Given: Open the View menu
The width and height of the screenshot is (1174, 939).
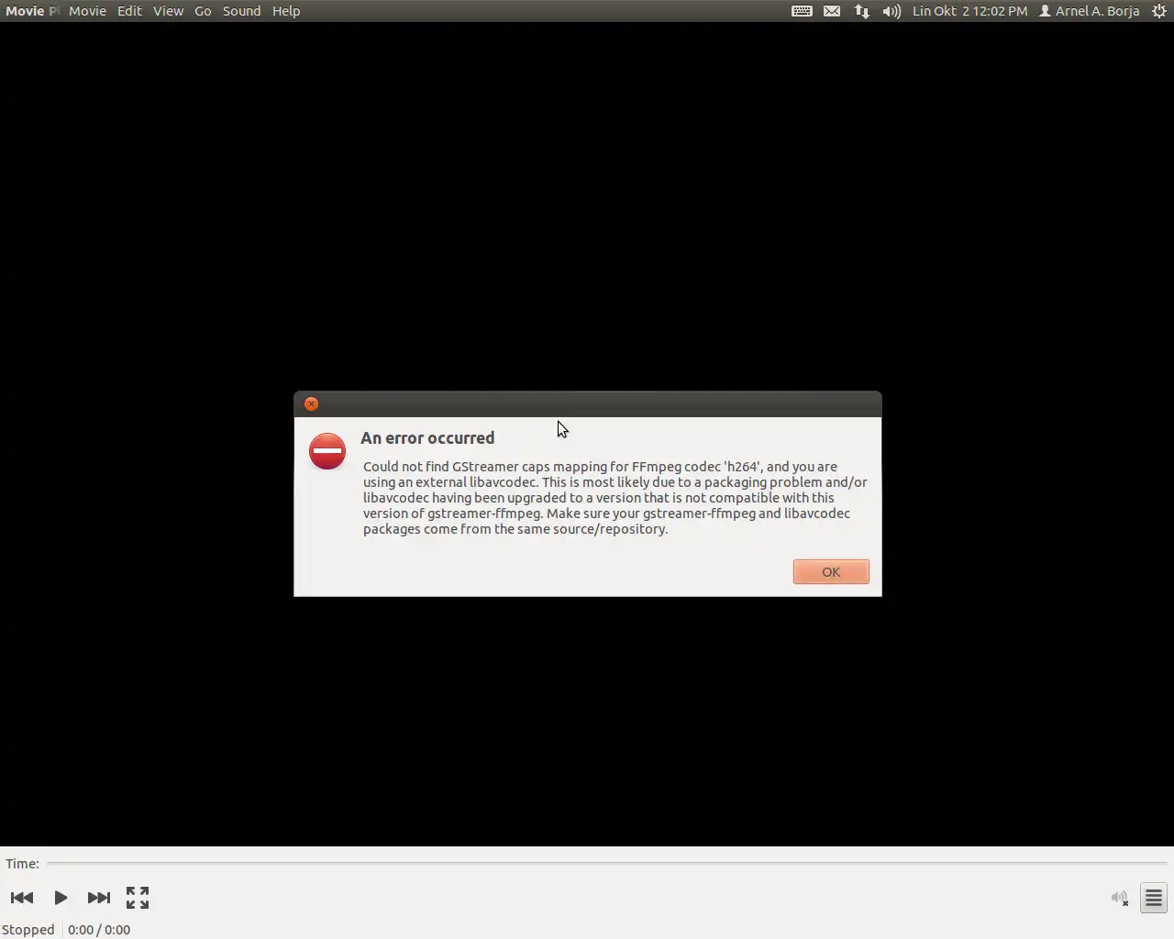Looking at the screenshot, I should 168,11.
